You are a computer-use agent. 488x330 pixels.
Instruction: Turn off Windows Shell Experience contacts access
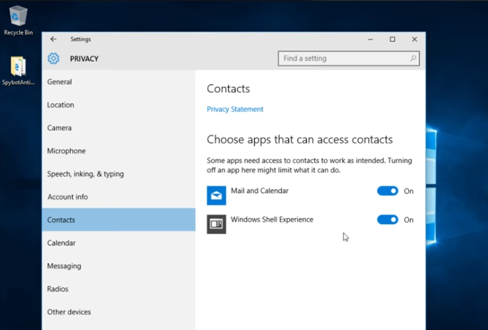click(388, 220)
